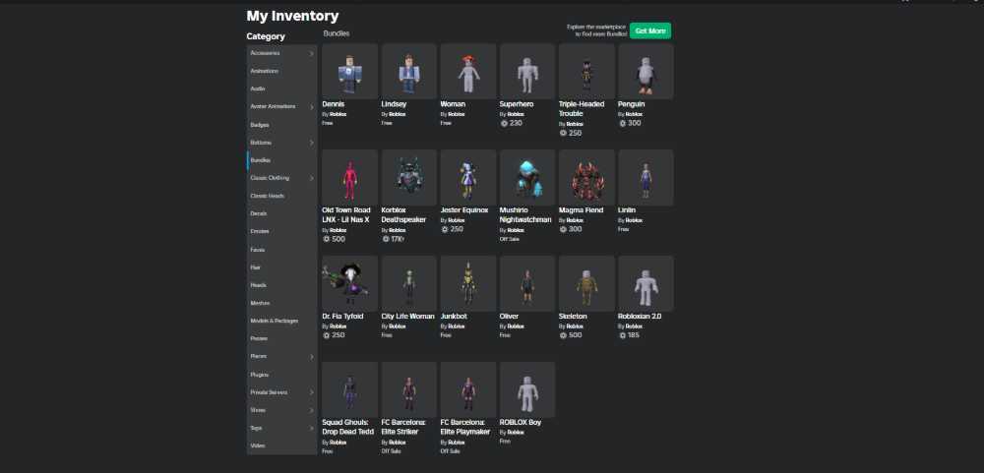Viewport: 984px width, 473px height.
Task: Click Roblox creator link under Magma Fiend
Action: tap(575, 220)
